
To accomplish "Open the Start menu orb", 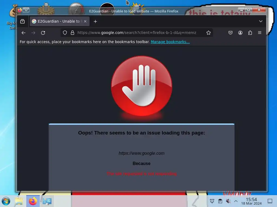I will 6,201.
